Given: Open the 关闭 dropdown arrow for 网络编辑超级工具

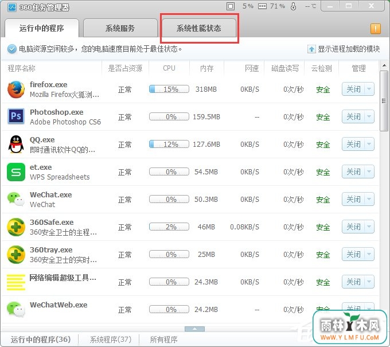Looking at the screenshot, I should [x=369, y=282].
